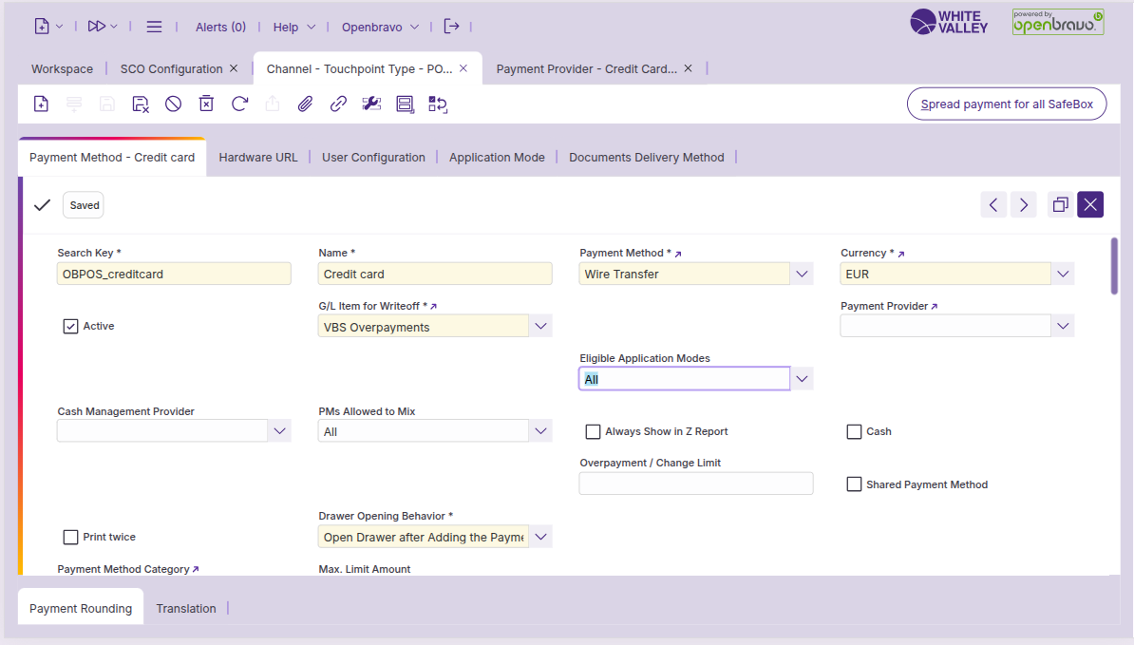Click the undo changes circle-slash icon

(173, 104)
